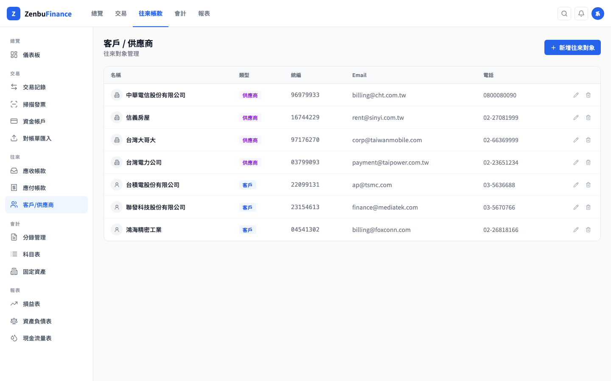Click email corp@taiwanmobile.com
This screenshot has height=381, width=611.
click(x=387, y=140)
